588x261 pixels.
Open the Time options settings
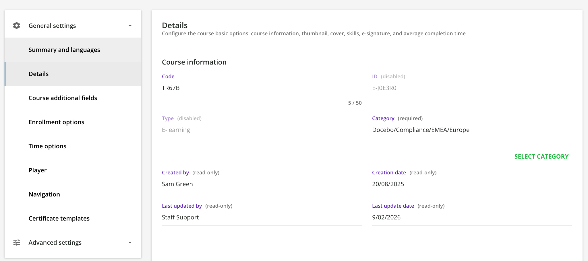[x=47, y=146]
